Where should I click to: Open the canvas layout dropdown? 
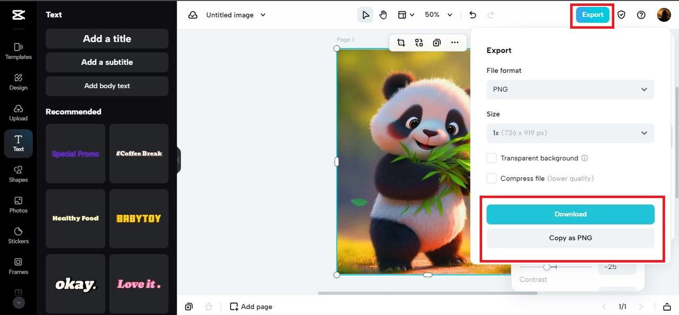coord(406,15)
